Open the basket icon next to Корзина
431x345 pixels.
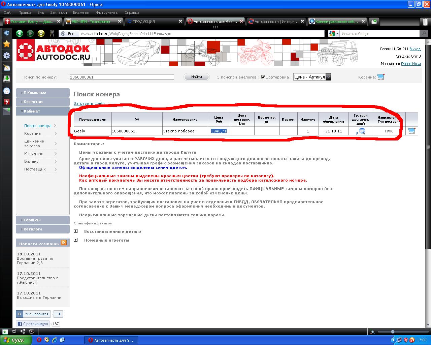point(380,77)
